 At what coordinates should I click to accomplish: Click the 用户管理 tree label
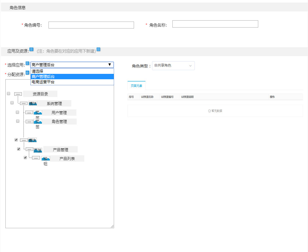(59, 113)
